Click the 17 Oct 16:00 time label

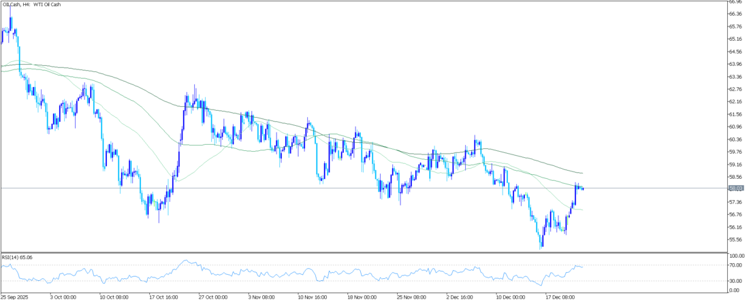click(165, 297)
